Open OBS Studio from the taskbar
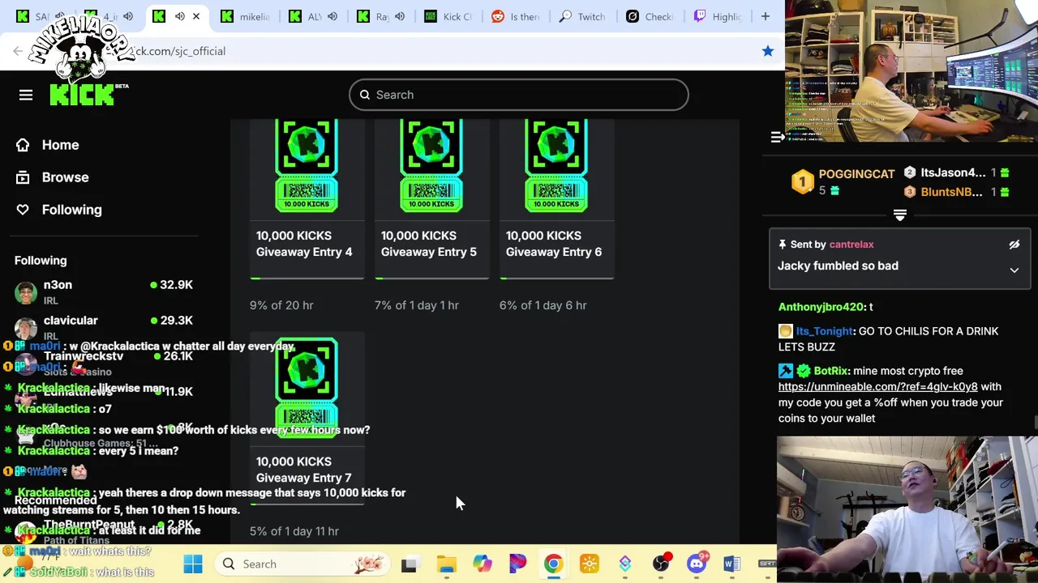Viewport: 1038px width, 583px height. click(x=661, y=564)
